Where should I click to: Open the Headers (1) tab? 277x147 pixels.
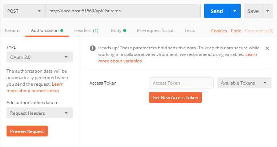pos(86,30)
